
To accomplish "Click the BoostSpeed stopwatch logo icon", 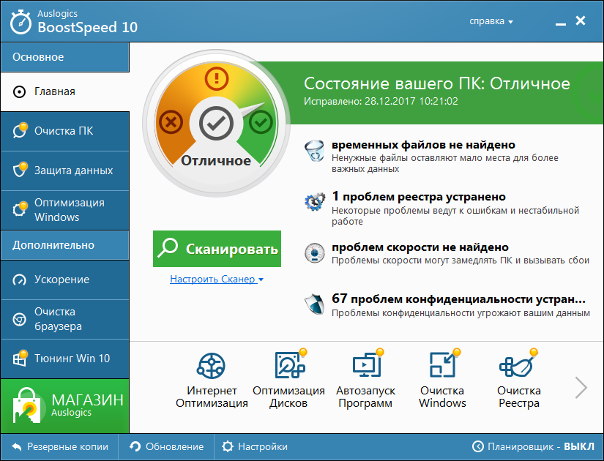I will (20, 22).
